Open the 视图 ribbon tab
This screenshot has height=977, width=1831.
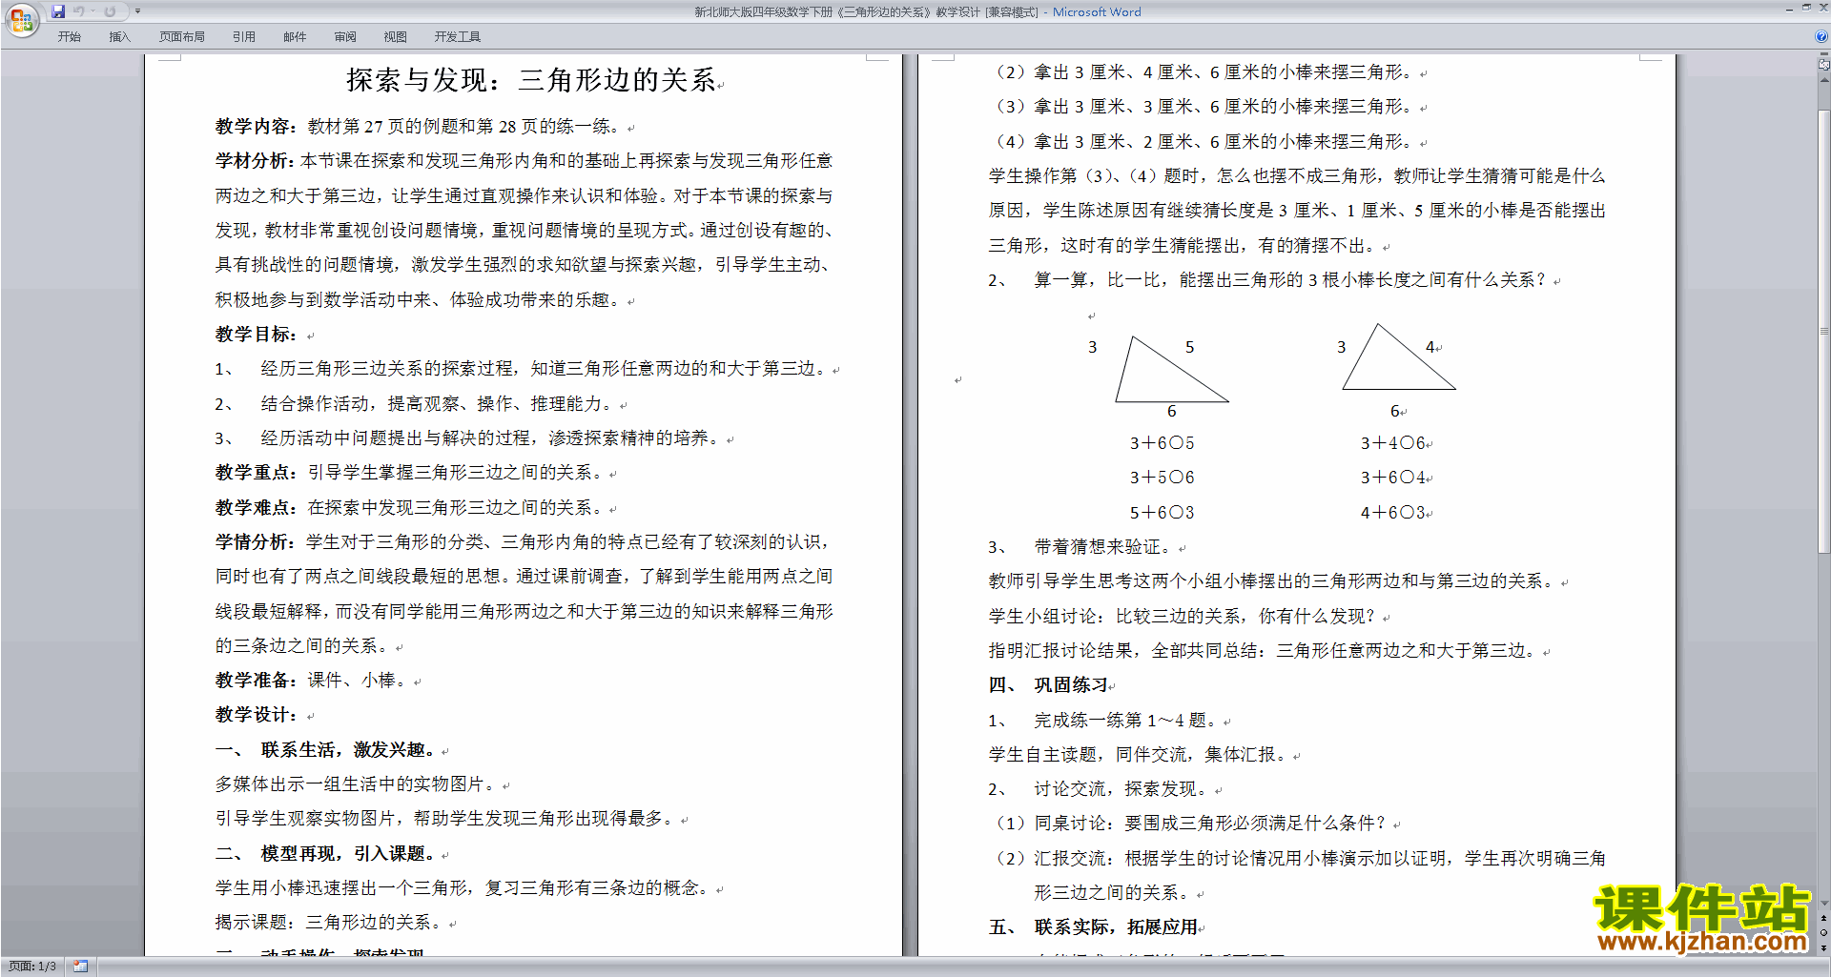(396, 37)
